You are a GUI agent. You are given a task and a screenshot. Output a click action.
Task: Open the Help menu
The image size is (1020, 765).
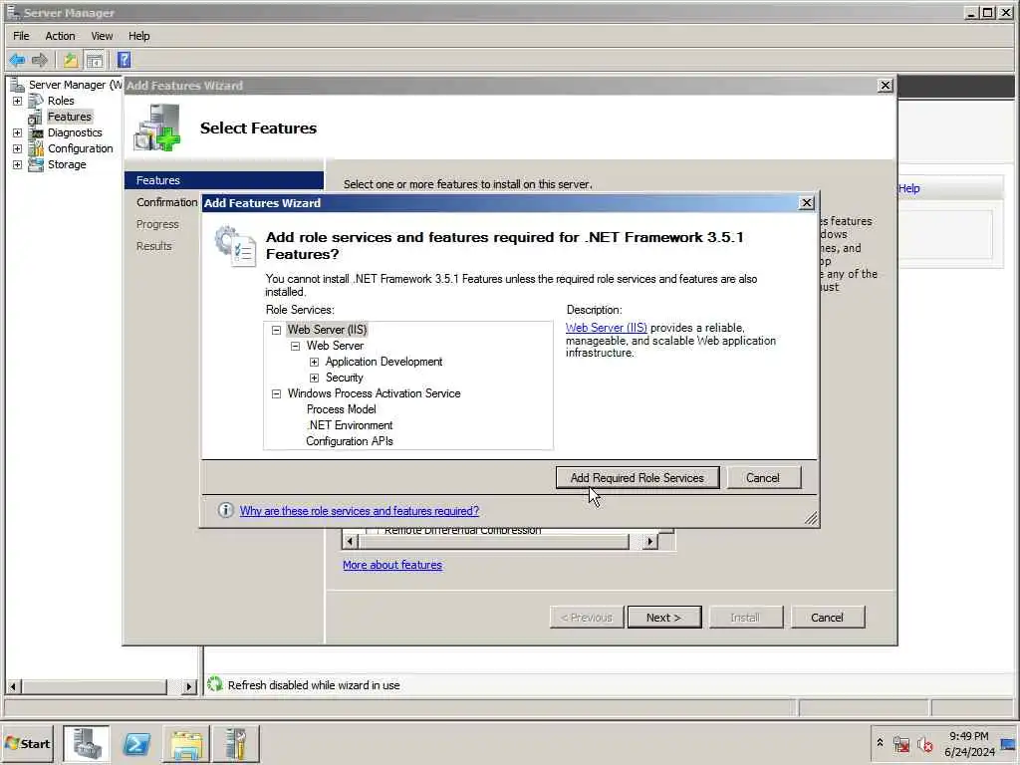pyautogui.click(x=138, y=36)
